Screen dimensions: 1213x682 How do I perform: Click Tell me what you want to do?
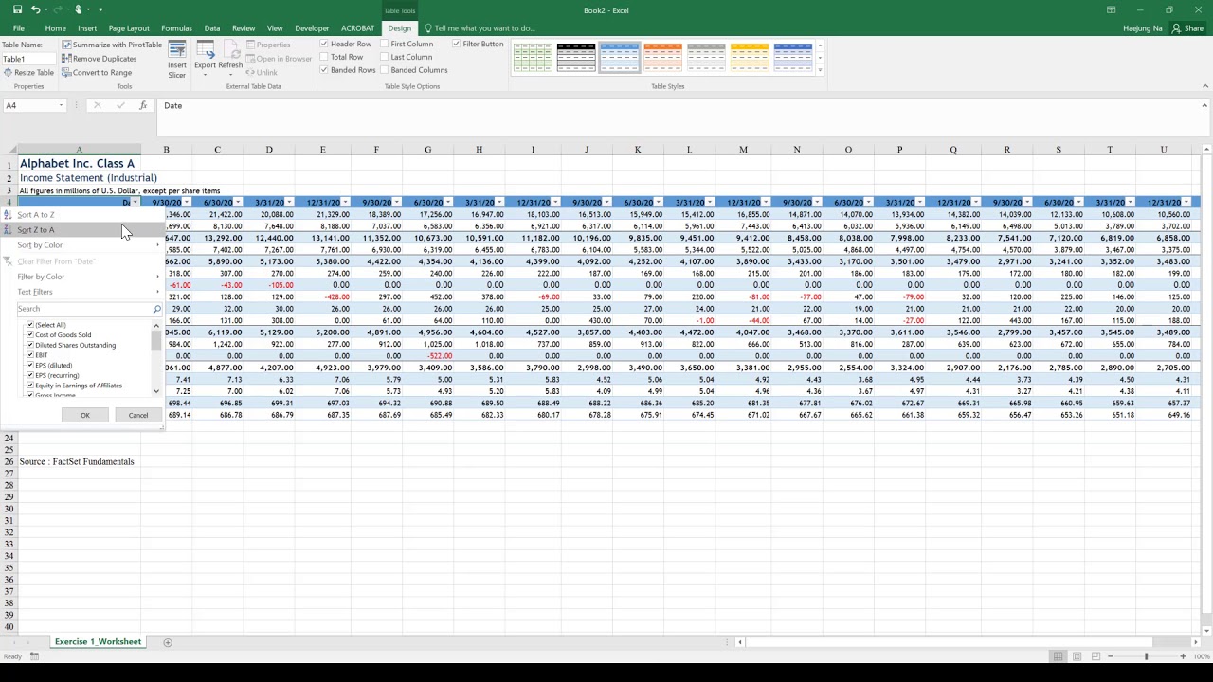point(484,28)
